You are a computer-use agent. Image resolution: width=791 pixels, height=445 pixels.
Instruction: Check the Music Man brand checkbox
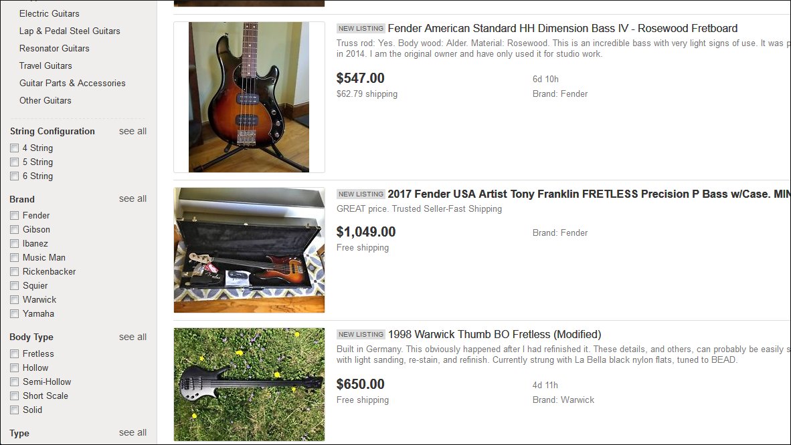(14, 258)
